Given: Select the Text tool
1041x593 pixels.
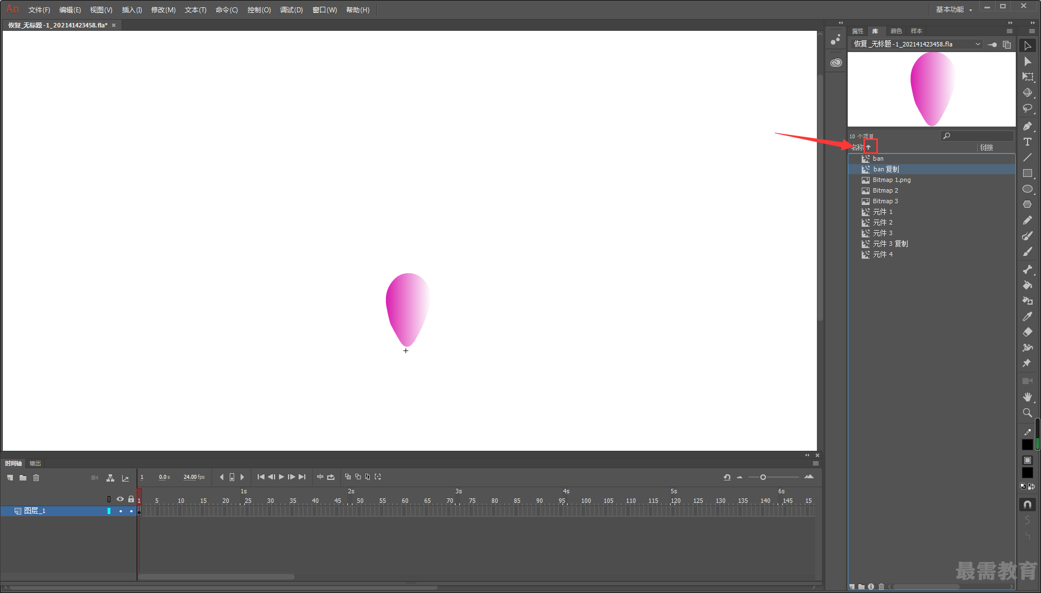Looking at the screenshot, I should coord(1028,142).
